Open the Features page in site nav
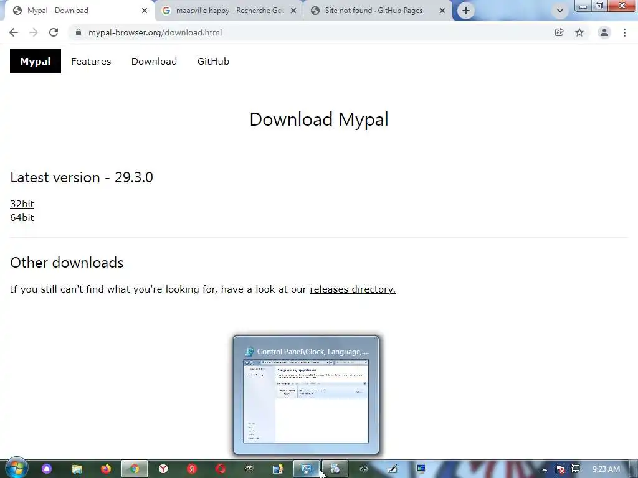The width and height of the screenshot is (638, 478). pyautogui.click(x=91, y=62)
